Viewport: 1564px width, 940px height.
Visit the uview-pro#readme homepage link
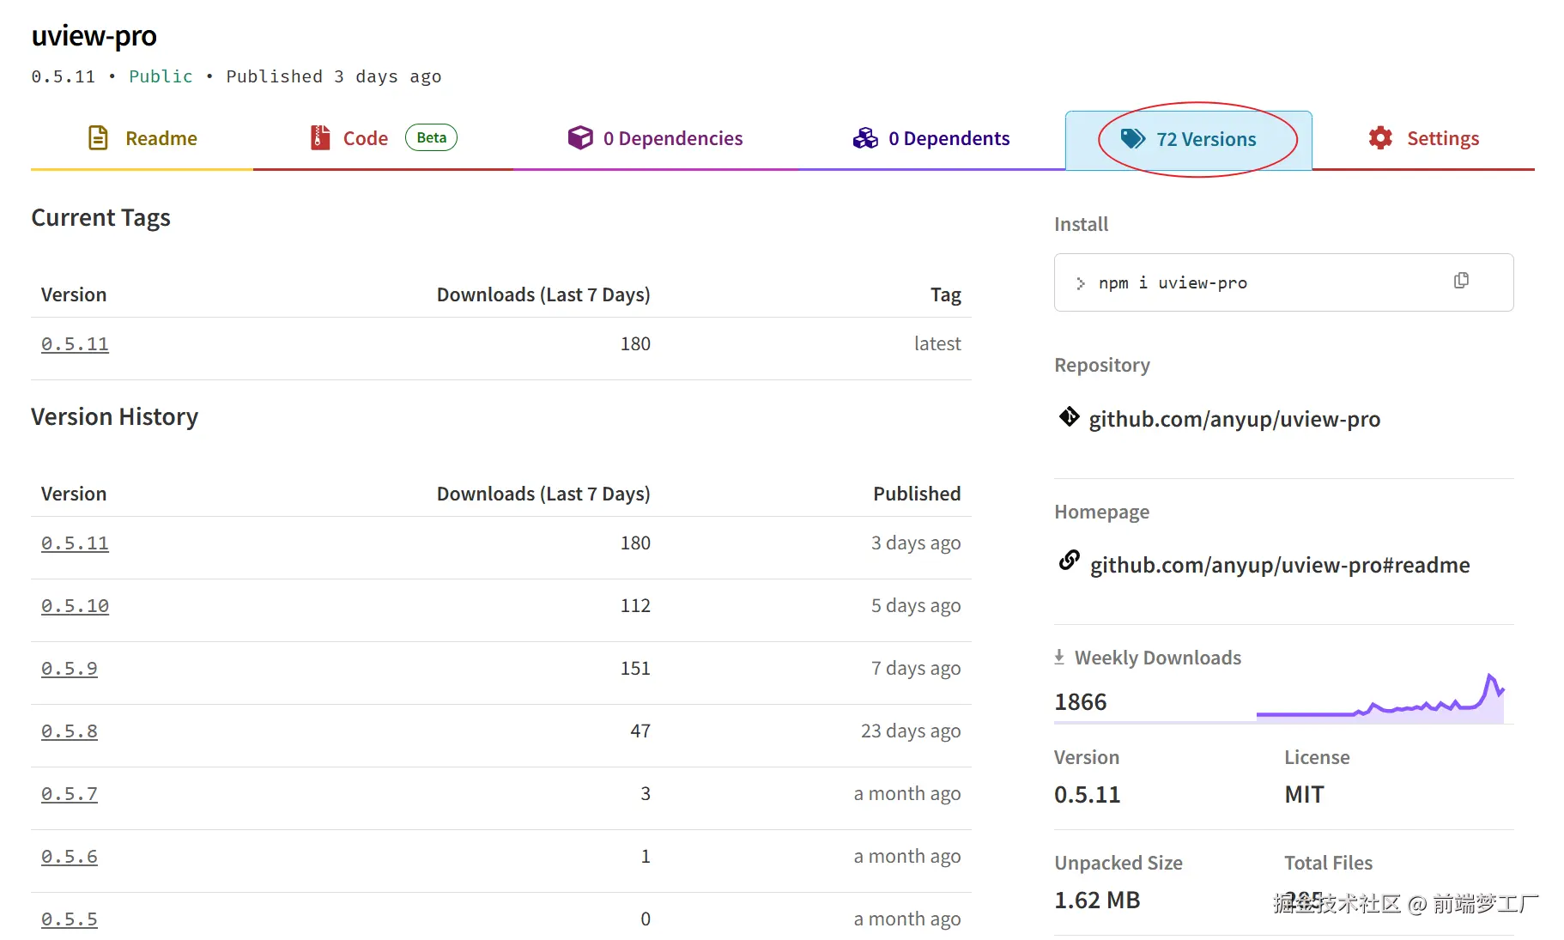click(x=1279, y=565)
